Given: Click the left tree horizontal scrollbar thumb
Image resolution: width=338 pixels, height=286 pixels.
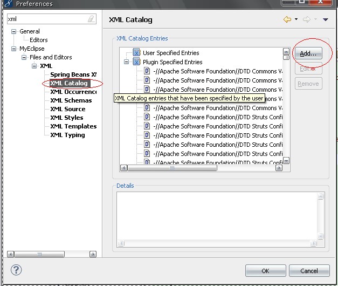Looking at the screenshot, I should tap(39, 254).
